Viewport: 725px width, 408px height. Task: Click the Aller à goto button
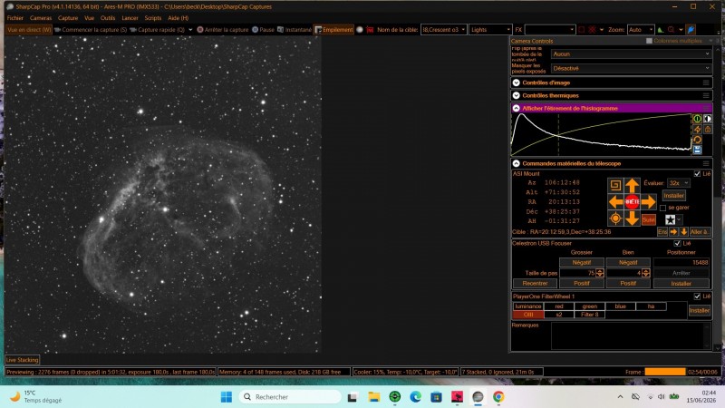click(x=699, y=232)
